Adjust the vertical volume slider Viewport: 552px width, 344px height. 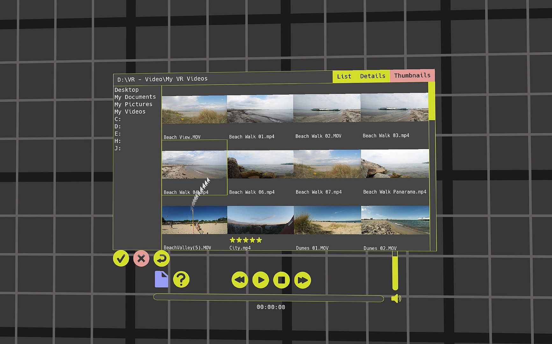tap(395, 271)
